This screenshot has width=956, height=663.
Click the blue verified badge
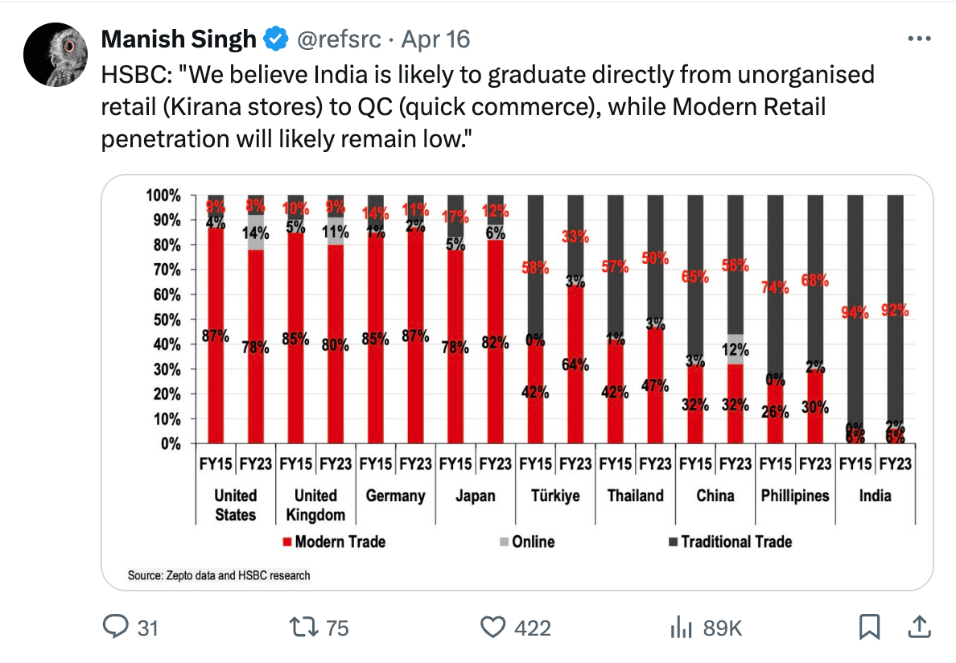(x=275, y=39)
